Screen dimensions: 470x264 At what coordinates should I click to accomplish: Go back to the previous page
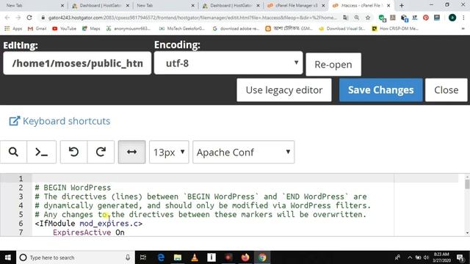click(x=7, y=18)
